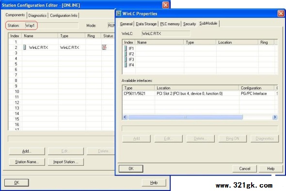Select the CP5611/5621 available interface row
The width and height of the screenshot is (286, 191).
click(x=200, y=94)
